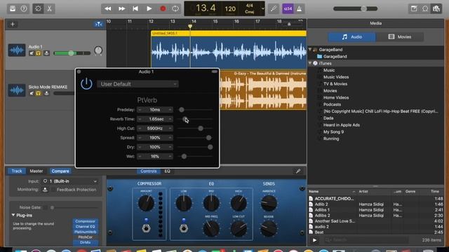This screenshot has height=252, width=449.
Task: Click record-enable on Sicko Mode REMAKE track
Action: click(x=46, y=93)
